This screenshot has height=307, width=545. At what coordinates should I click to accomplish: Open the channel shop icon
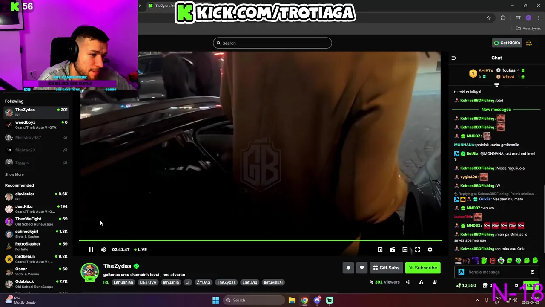tap(485, 285)
